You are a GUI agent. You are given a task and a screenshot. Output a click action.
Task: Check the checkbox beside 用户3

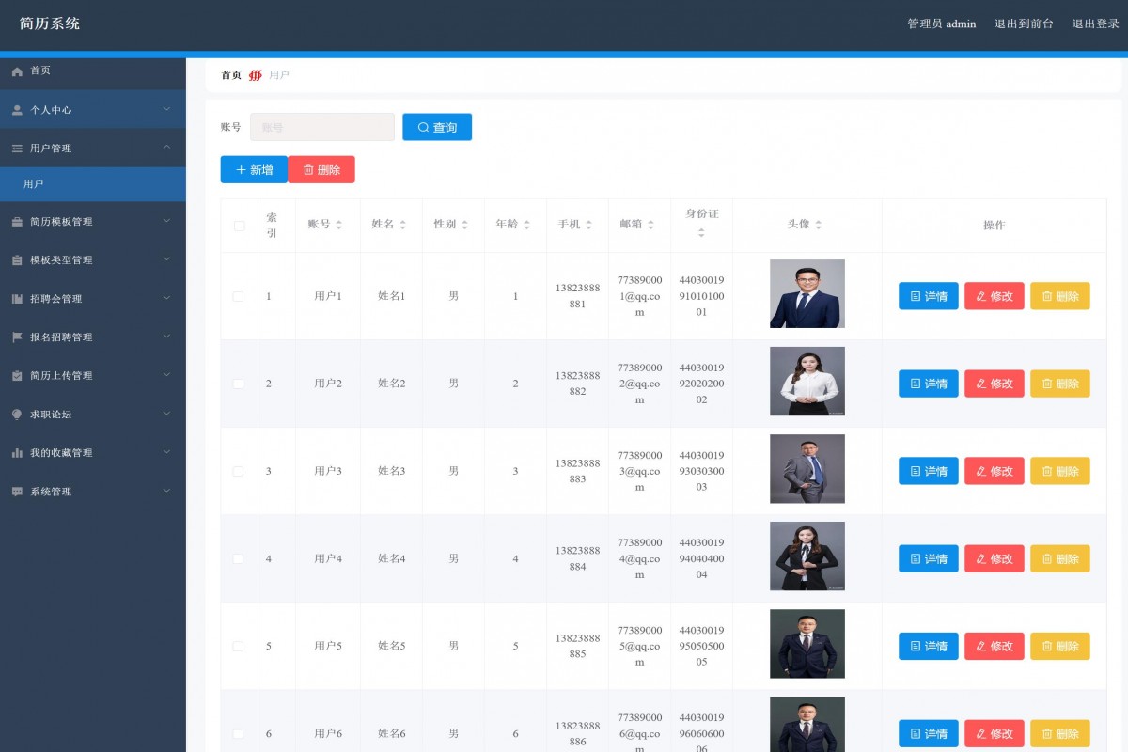point(238,469)
